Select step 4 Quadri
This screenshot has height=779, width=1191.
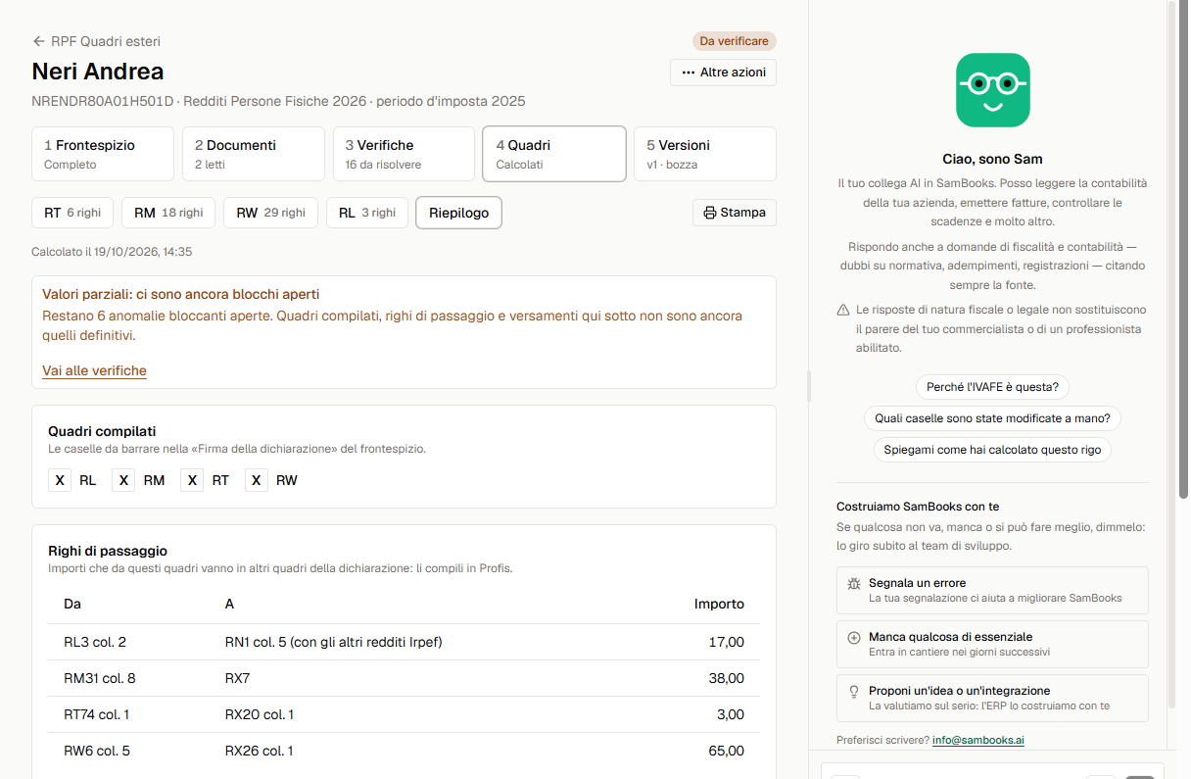click(x=554, y=154)
